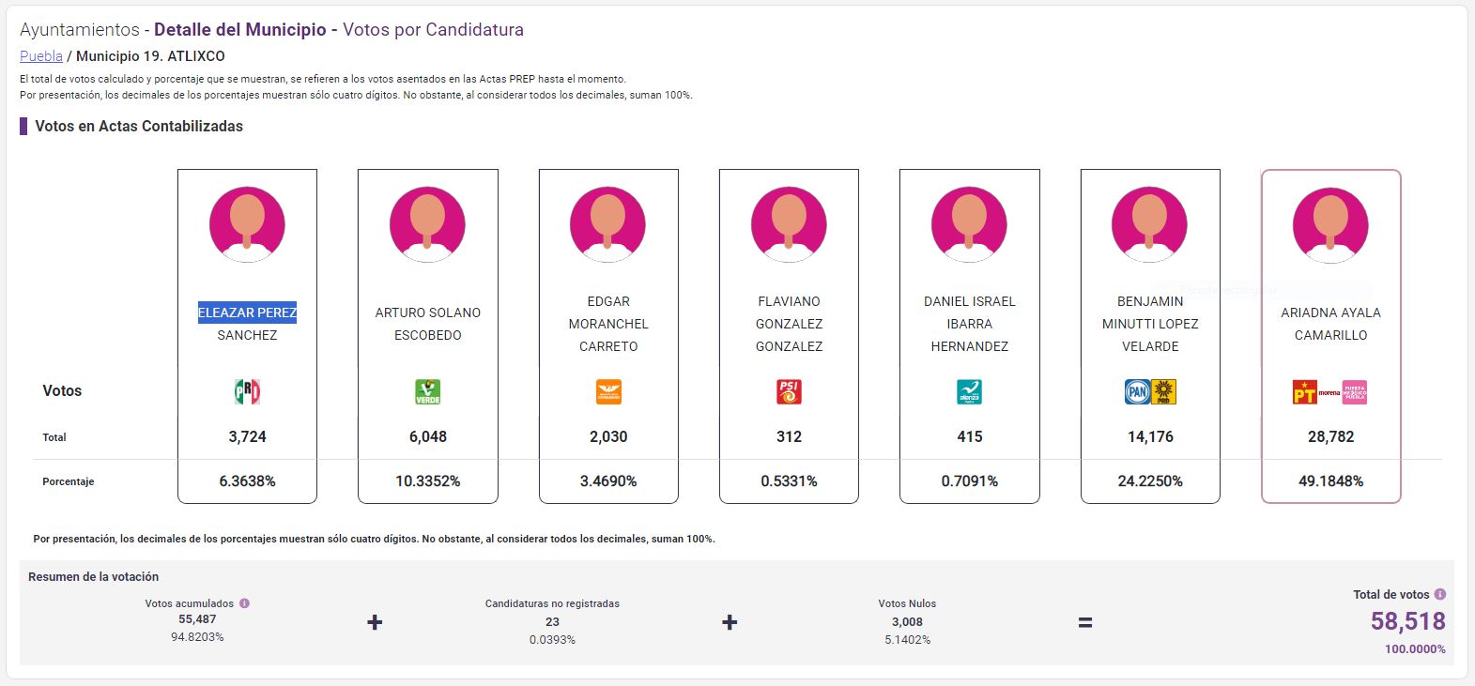Image resolution: width=1475 pixels, height=686 pixels.
Task: Click the Nueva Alianza party logo
Action: 969,391
